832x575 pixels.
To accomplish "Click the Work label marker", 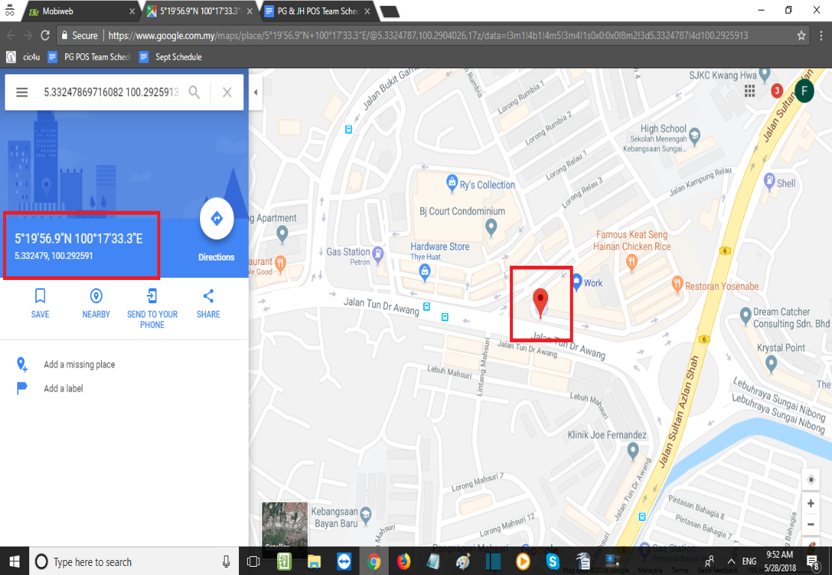I will [577, 282].
